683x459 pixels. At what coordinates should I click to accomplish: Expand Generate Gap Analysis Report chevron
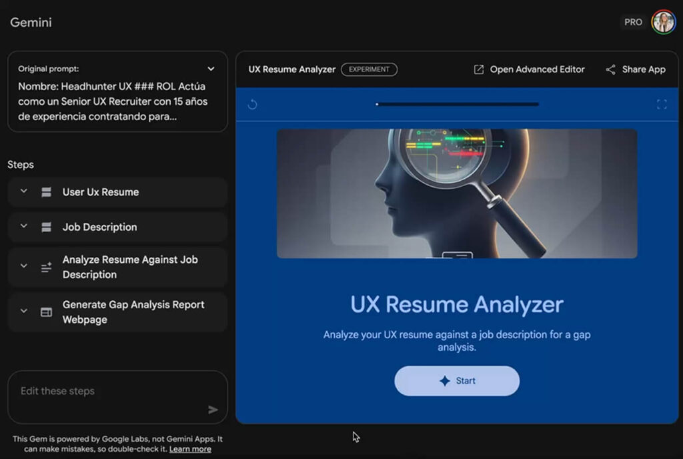tap(24, 311)
